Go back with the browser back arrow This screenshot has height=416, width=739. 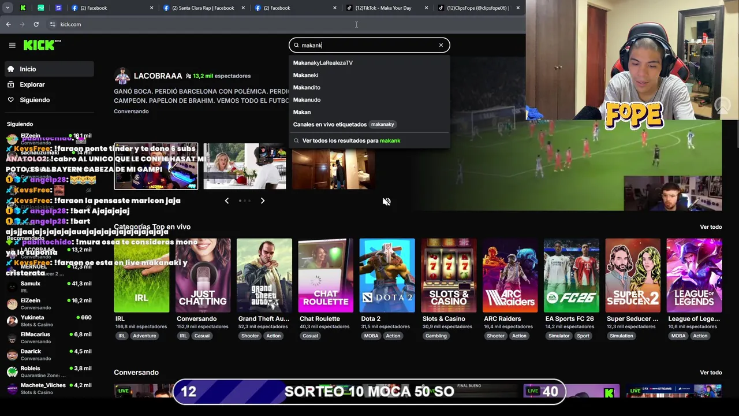[8, 24]
